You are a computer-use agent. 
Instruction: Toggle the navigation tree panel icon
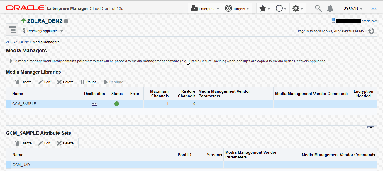point(12,30)
